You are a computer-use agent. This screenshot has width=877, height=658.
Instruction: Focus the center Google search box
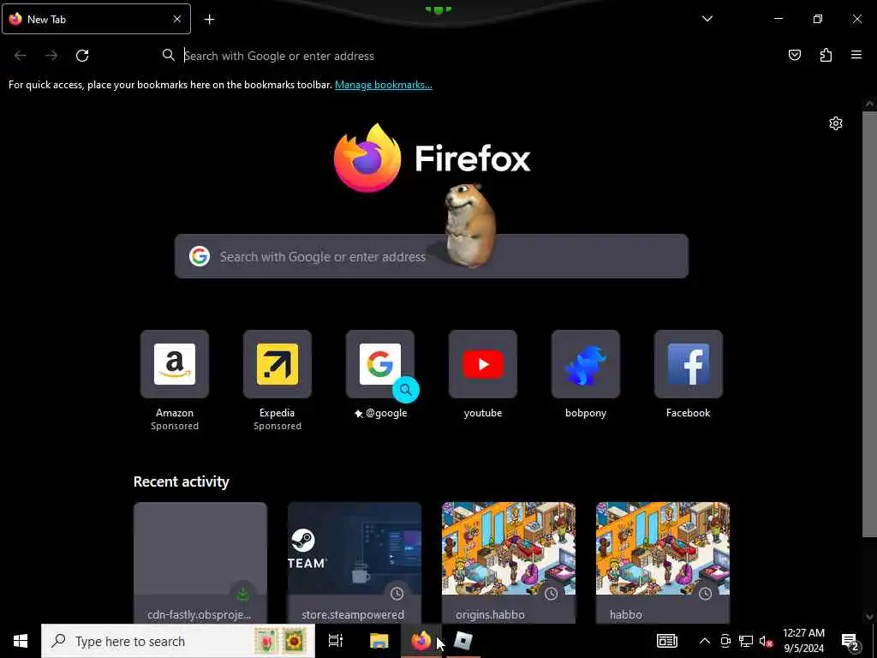432,256
